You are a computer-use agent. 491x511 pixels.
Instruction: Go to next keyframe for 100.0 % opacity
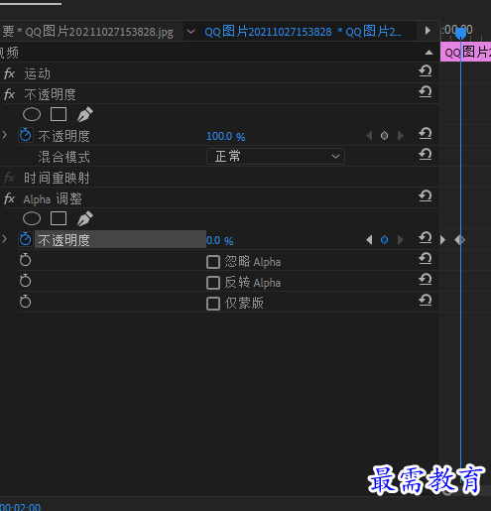tap(400, 136)
